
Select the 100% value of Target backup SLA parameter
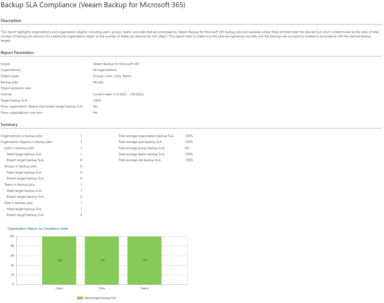(x=97, y=100)
